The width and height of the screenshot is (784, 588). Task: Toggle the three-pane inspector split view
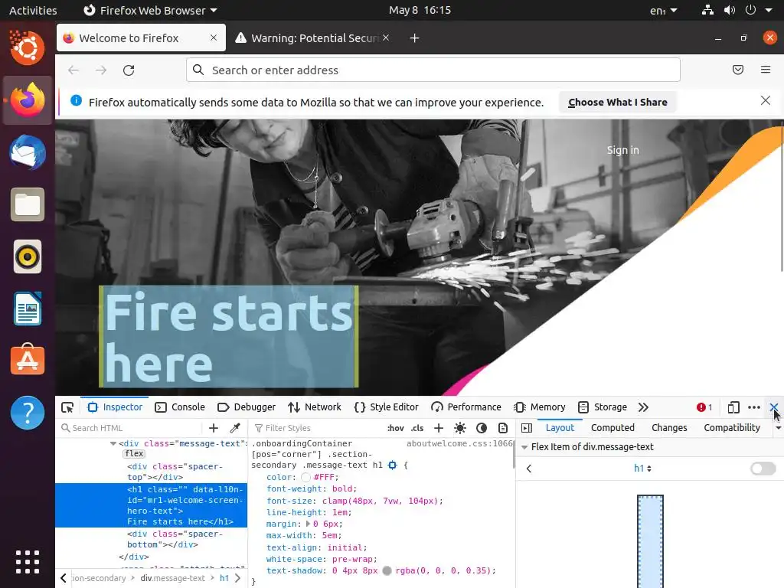[x=527, y=428]
